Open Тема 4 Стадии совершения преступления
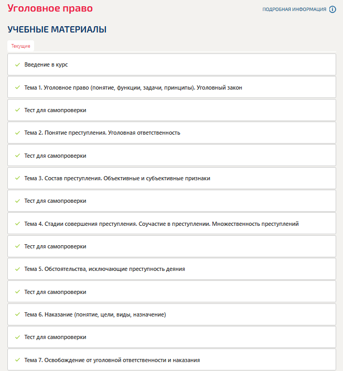Screen dimensions: 343x371 pyautogui.click(x=161, y=224)
